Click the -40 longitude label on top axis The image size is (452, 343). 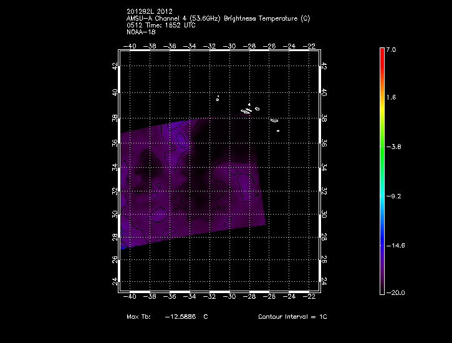(130, 46)
